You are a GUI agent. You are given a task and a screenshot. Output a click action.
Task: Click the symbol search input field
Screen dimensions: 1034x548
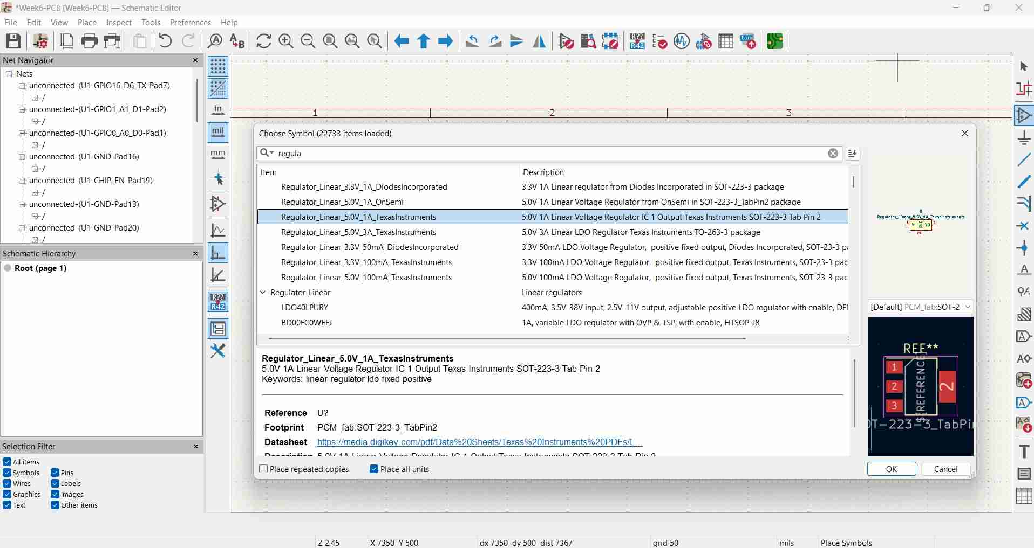coord(552,154)
